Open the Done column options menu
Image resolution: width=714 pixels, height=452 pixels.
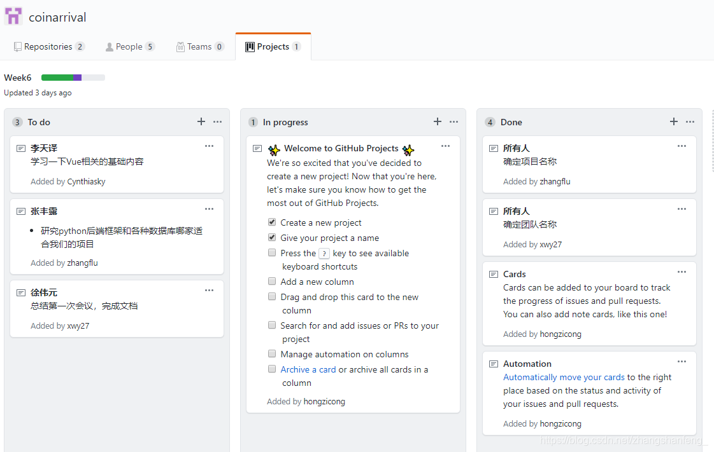tap(690, 122)
